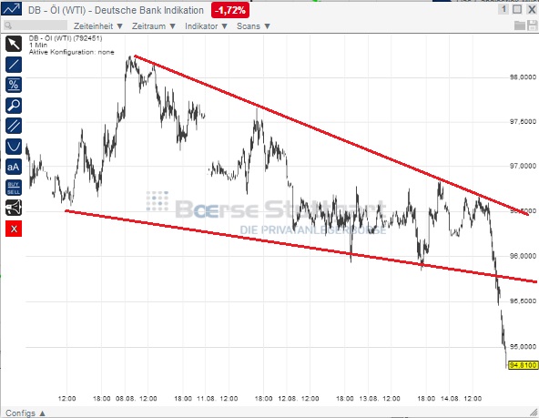Click the 95,0000 price axis label
The width and height of the screenshot is (539, 418).
(523, 346)
